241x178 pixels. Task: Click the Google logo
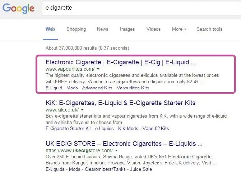pyautogui.click(x=18, y=8)
